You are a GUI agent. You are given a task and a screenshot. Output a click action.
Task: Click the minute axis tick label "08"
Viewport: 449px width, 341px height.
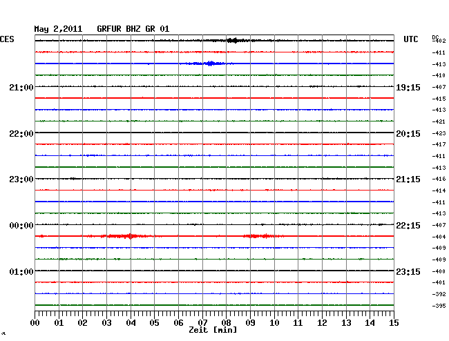pyautogui.click(x=226, y=322)
